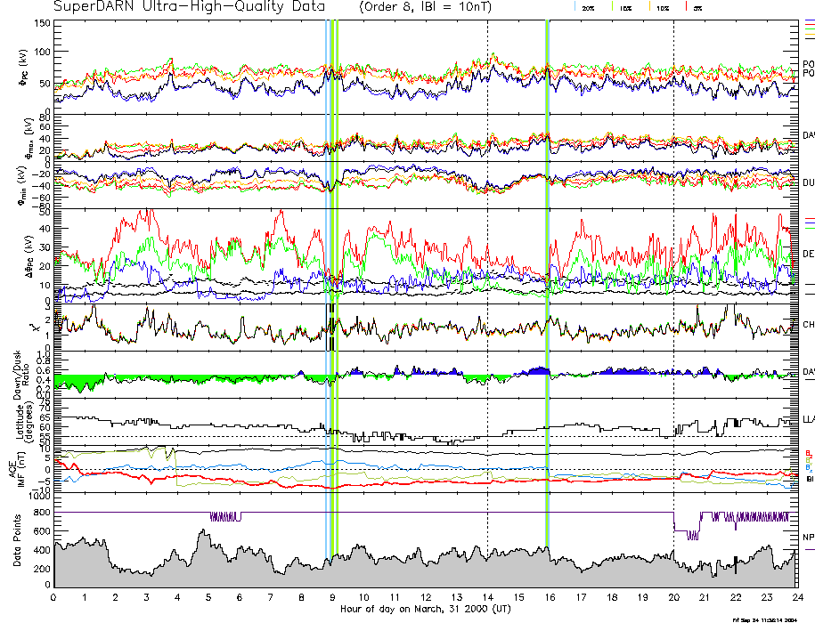Screen dimensions: 815x623
Task: Click the orange 10% legend line
Action: pyautogui.click(x=649, y=6)
